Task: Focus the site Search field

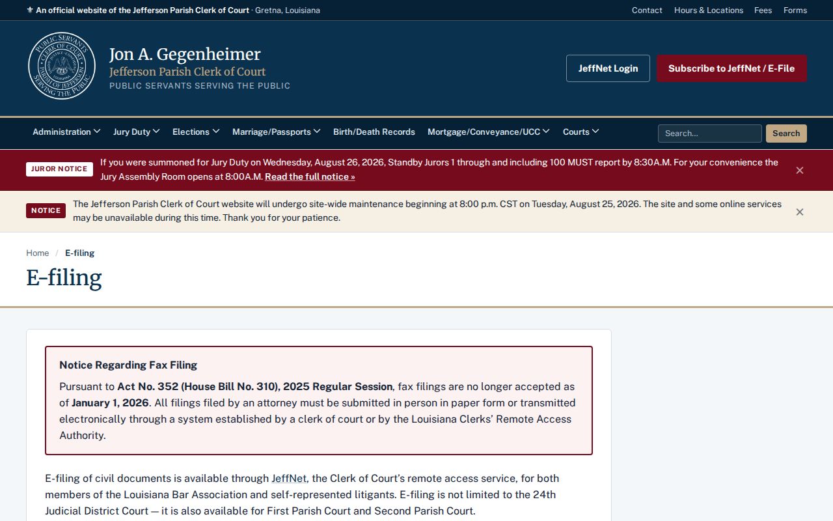Action: click(x=709, y=134)
